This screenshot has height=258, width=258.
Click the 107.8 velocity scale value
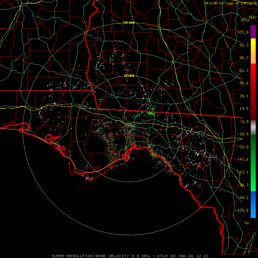tap(243, 32)
